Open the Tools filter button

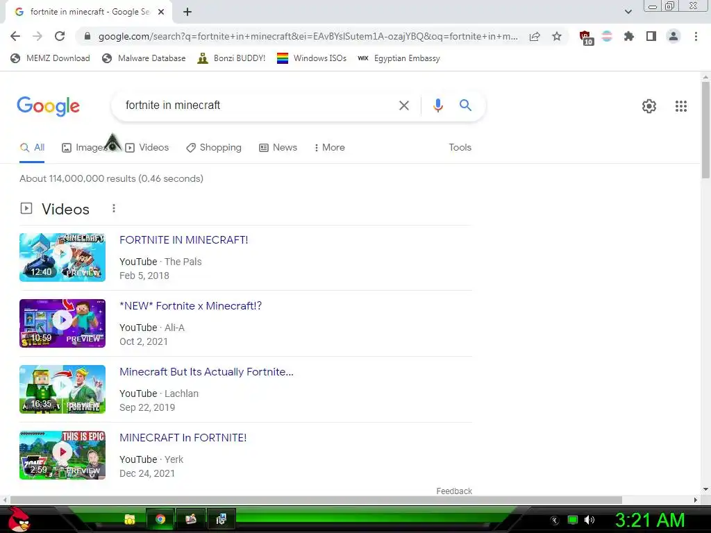click(x=460, y=147)
